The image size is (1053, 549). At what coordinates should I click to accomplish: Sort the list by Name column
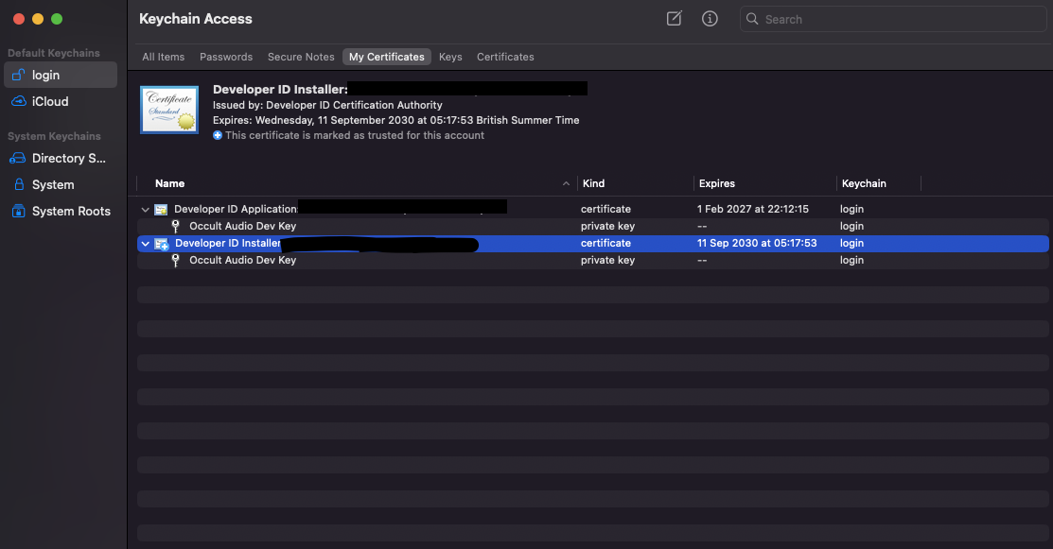click(x=170, y=183)
